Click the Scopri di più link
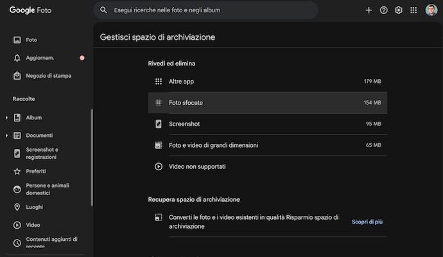The height and width of the screenshot is (257, 443). pyautogui.click(x=367, y=222)
